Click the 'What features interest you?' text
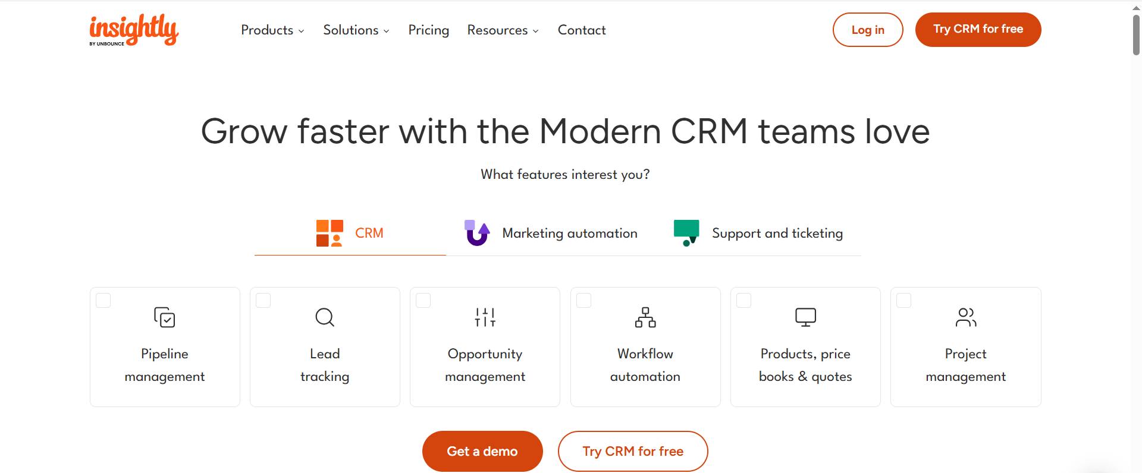 point(565,174)
